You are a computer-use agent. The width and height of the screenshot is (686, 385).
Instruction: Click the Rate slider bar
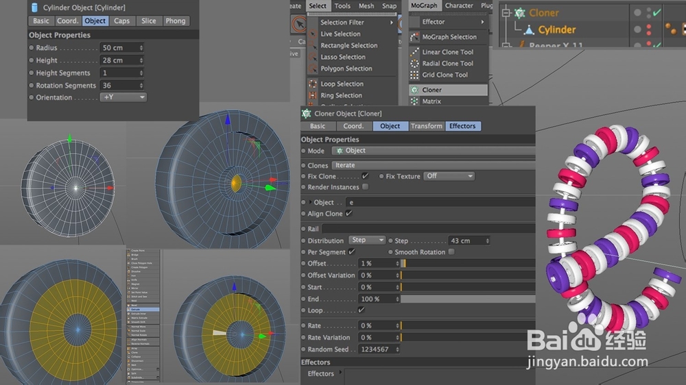468,325
